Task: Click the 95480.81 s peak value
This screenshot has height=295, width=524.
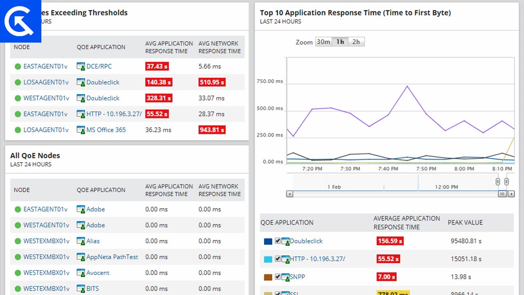Action: [x=466, y=241]
